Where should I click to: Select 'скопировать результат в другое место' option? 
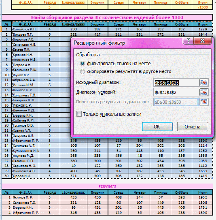click(x=83, y=72)
